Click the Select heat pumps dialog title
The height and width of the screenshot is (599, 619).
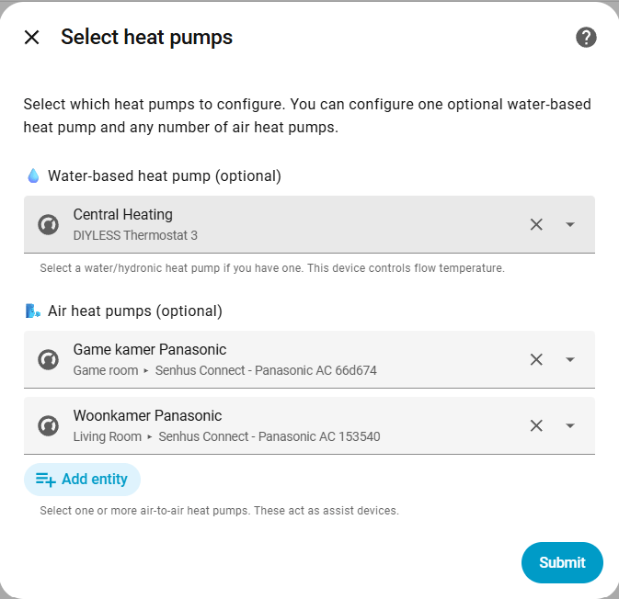(x=146, y=38)
